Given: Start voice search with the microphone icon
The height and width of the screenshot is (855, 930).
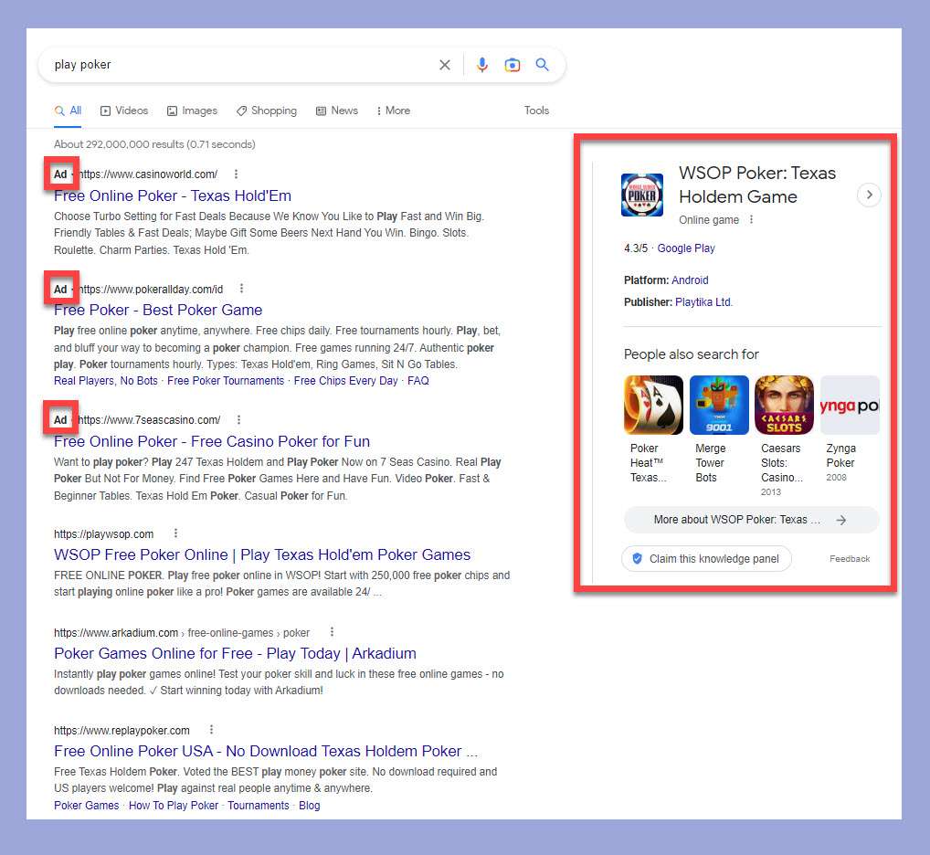Looking at the screenshot, I should coord(482,65).
